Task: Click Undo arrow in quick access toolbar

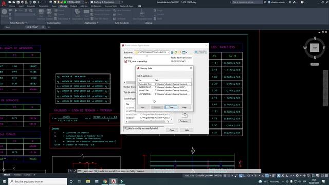Action: point(39,2)
